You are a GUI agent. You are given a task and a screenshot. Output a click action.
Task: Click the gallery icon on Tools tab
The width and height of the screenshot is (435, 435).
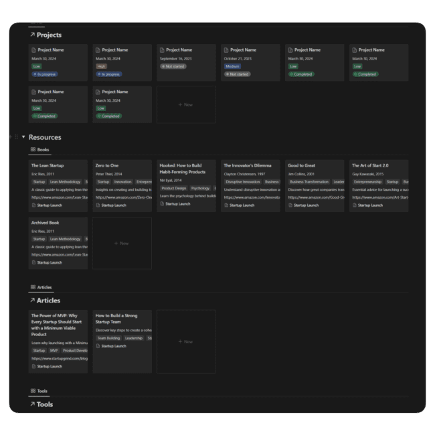(33, 391)
